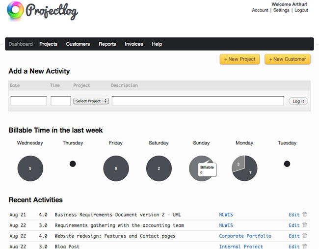
Task: Click into the Description input field
Action: click(198, 101)
